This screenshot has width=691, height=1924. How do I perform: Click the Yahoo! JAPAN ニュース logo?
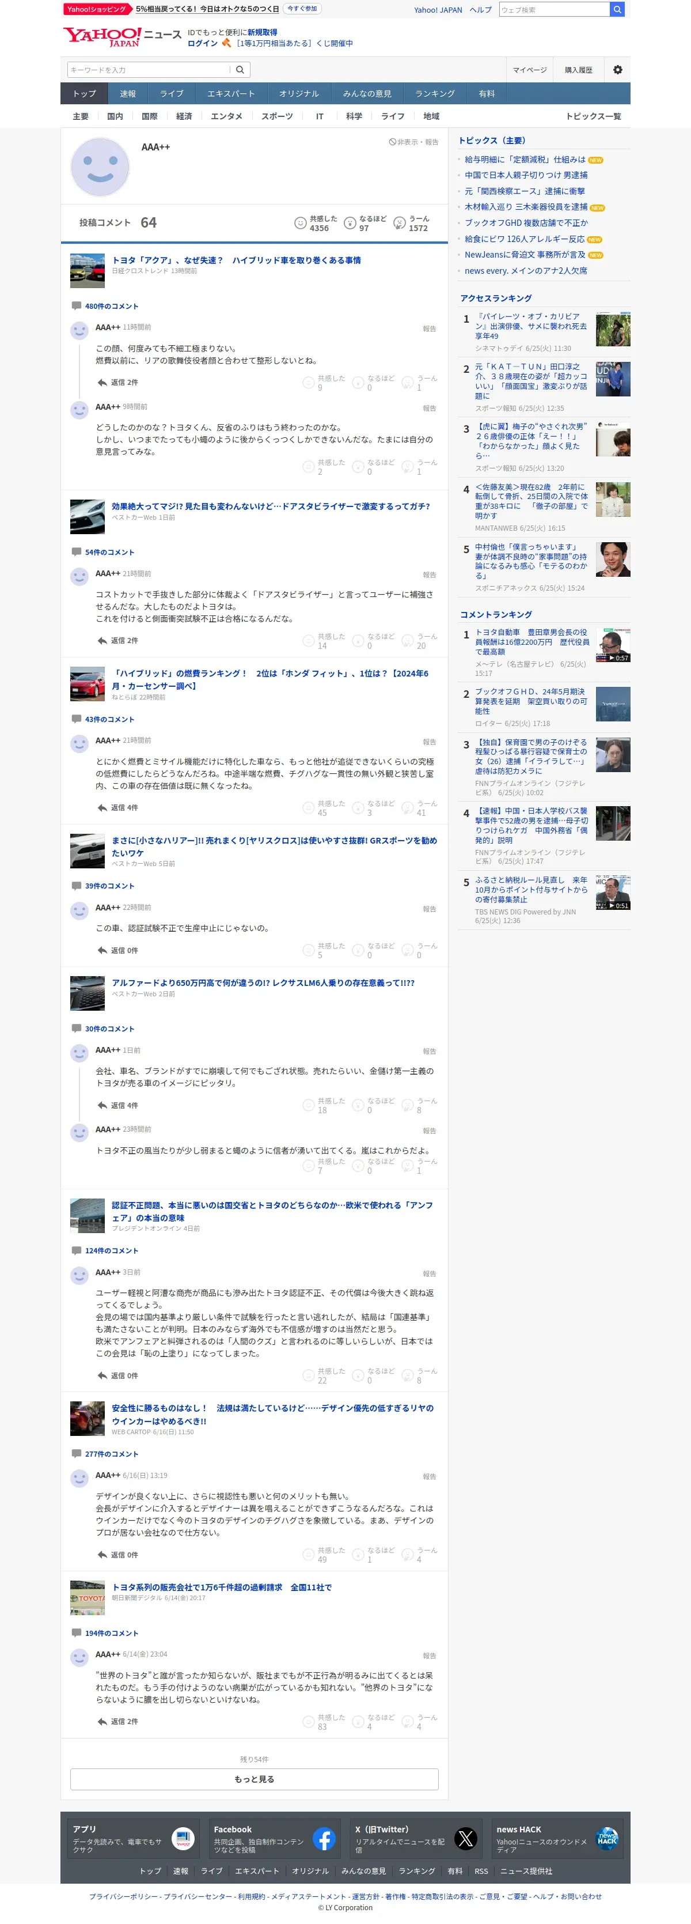pos(123,37)
